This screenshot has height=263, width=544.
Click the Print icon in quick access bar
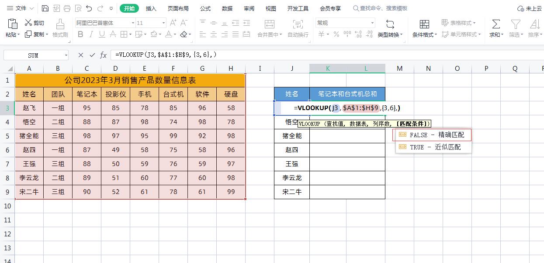[67, 8]
